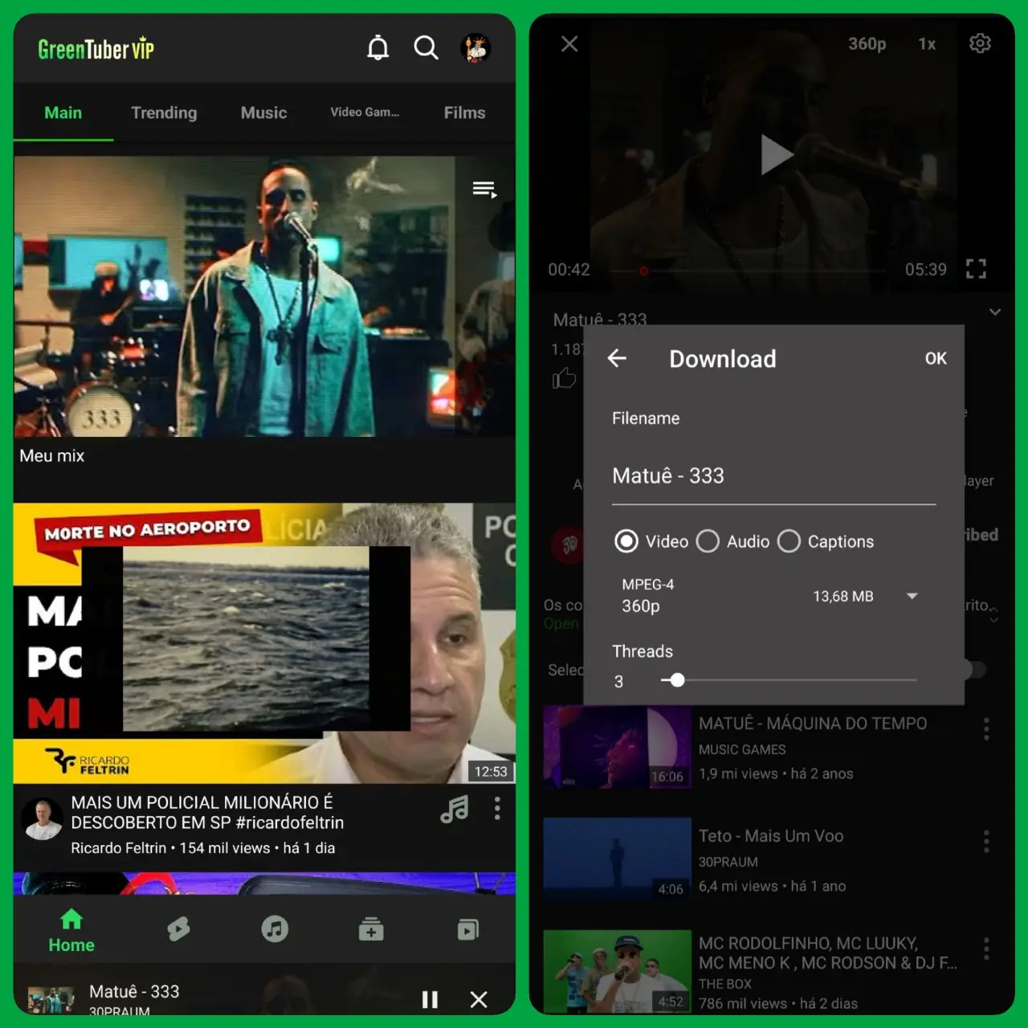Open the Shorts icon in bottom navigation
The height and width of the screenshot is (1028, 1028).
178,929
